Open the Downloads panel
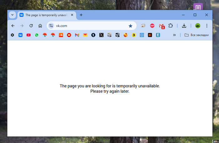 (x=184, y=26)
